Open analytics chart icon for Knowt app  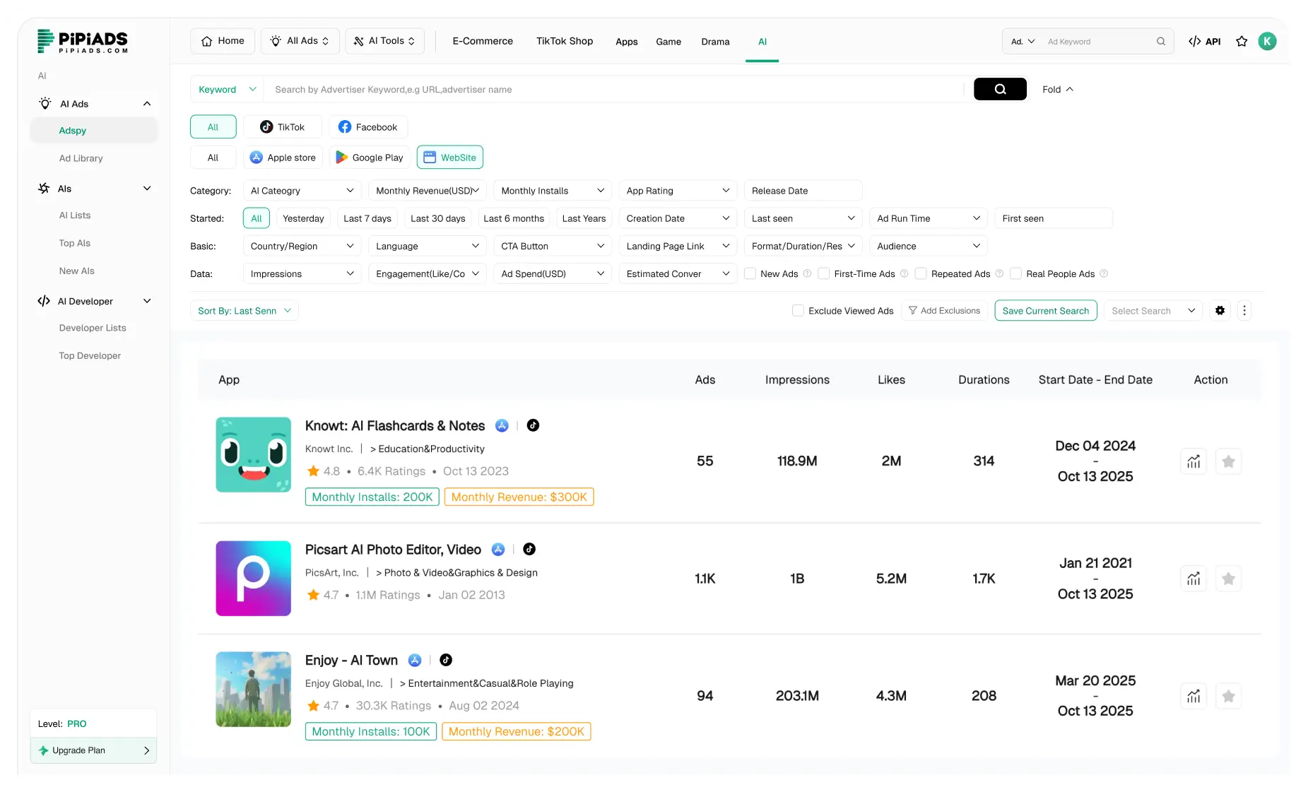(x=1194, y=461)
